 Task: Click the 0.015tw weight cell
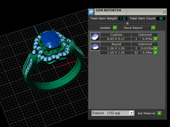coord(147,48)
